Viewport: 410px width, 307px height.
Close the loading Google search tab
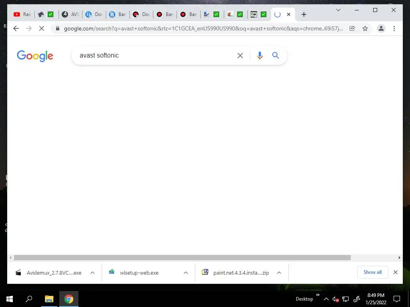[x=289, y=14]
